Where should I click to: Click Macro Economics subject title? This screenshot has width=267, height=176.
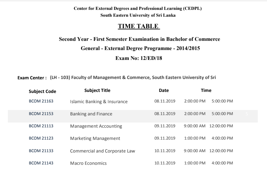pyautogui.click(x=88, y=163)
